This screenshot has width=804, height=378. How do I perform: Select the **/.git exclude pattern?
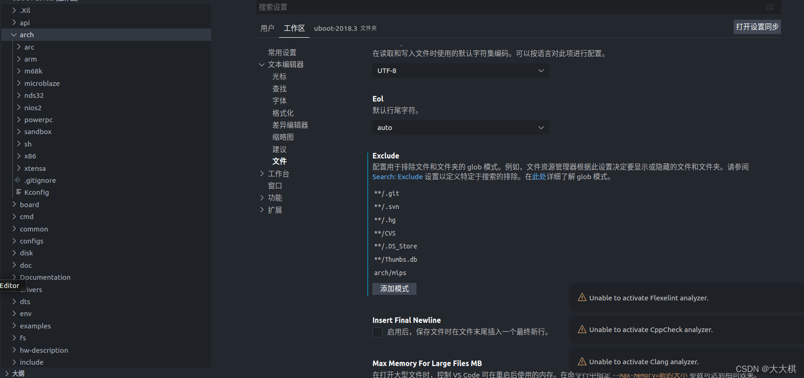pos(387,193)
